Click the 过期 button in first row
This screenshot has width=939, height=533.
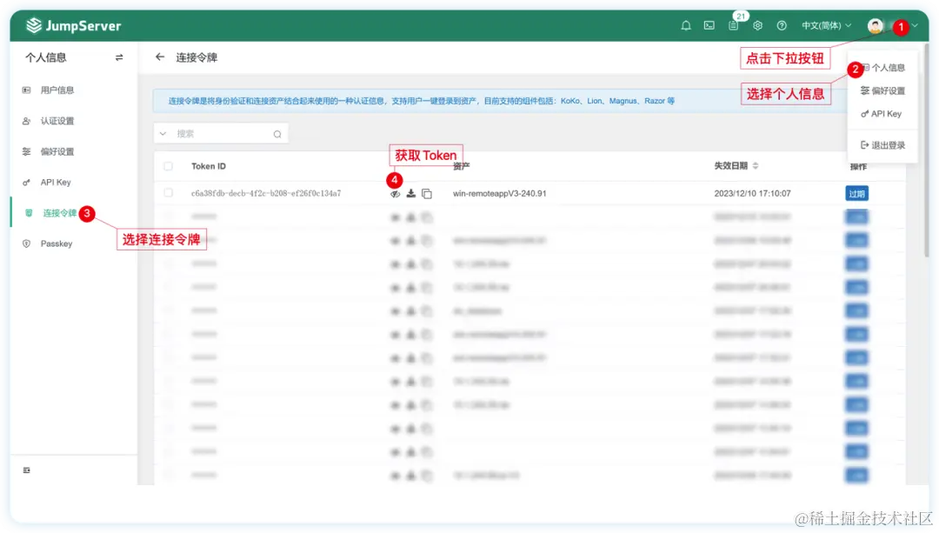coord(856,193)
